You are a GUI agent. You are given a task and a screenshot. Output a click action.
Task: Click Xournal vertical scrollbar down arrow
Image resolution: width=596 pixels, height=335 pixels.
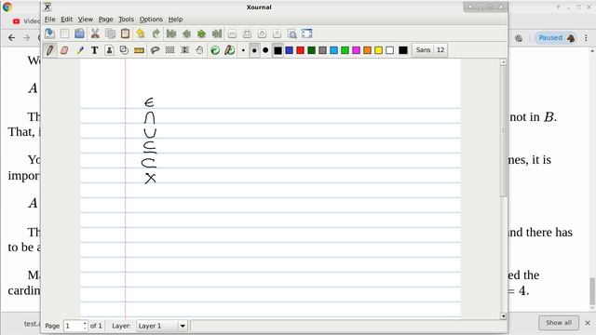[x=504, y=316]
